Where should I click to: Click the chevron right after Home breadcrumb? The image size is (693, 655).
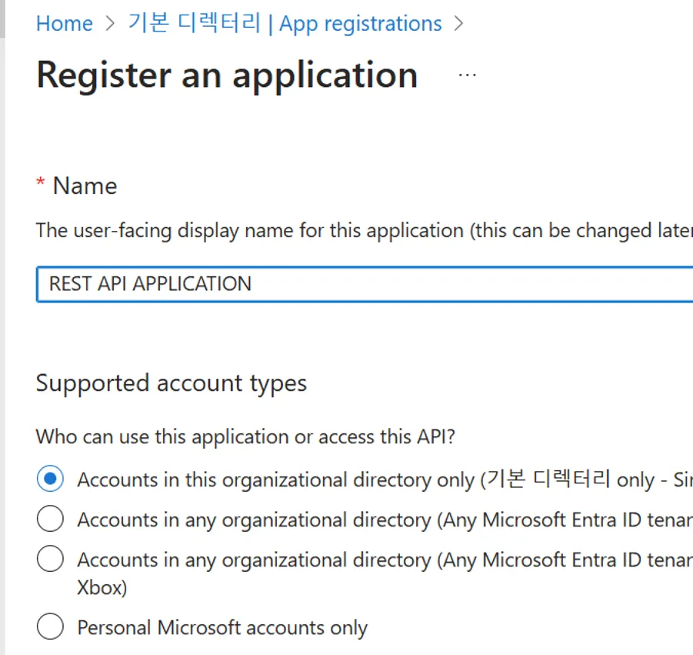tap(111, 23)
